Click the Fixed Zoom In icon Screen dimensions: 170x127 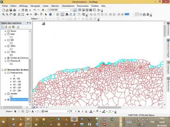pyautogui.click(x=19, y=14)
